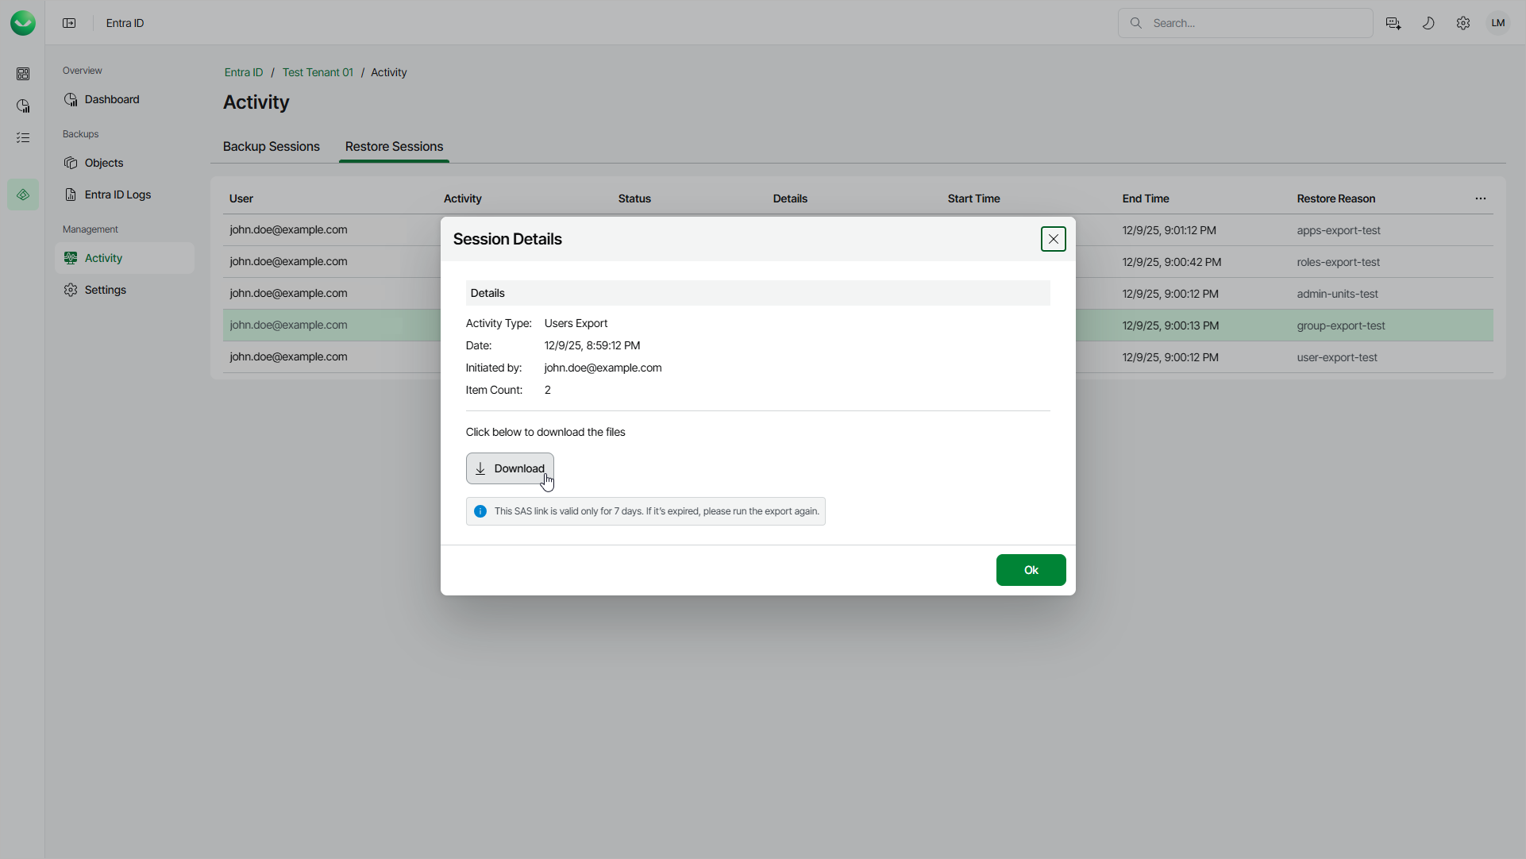Click the green app logo icon
1526x859 pixels.
click(23, 23)
